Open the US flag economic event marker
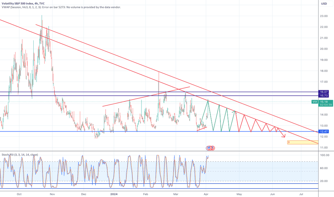The width and height of the screenshot is (334, 197). [210, 148]
